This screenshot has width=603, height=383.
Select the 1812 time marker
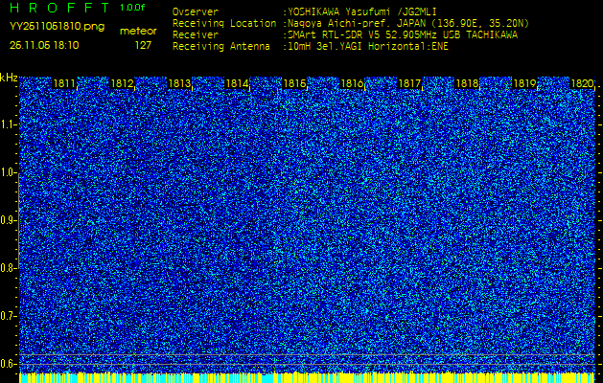tap(122, 84)
